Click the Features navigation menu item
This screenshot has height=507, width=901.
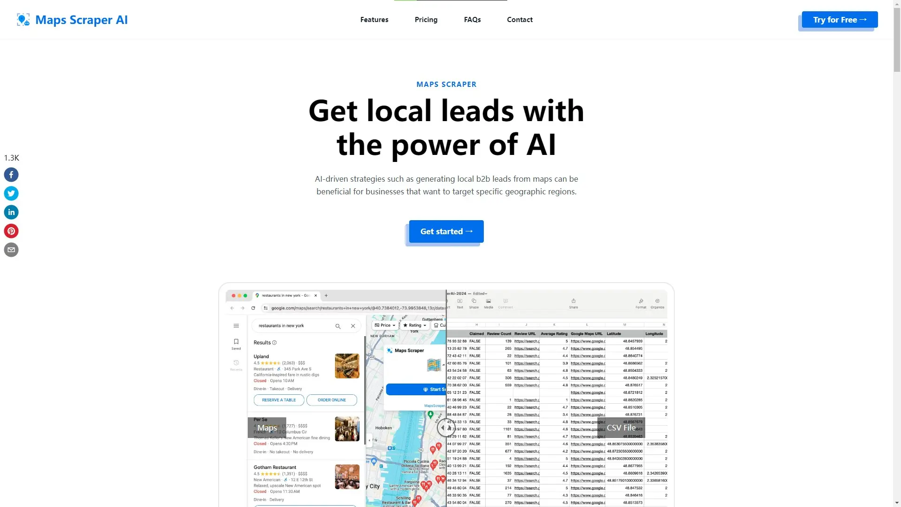[x=374, y=19]
